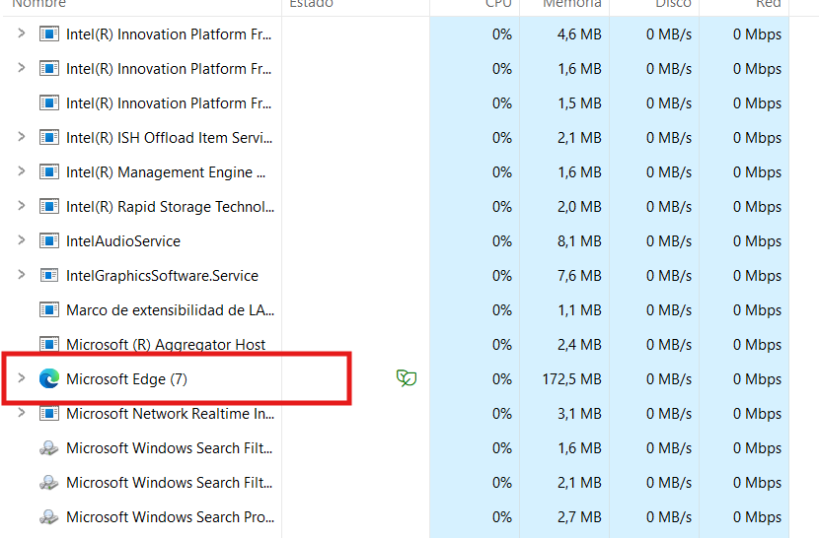Expand the Microsoft Edge (7) process group
Image resolution: width=819 pixels, height=538 pixels.
pos(22,377)
